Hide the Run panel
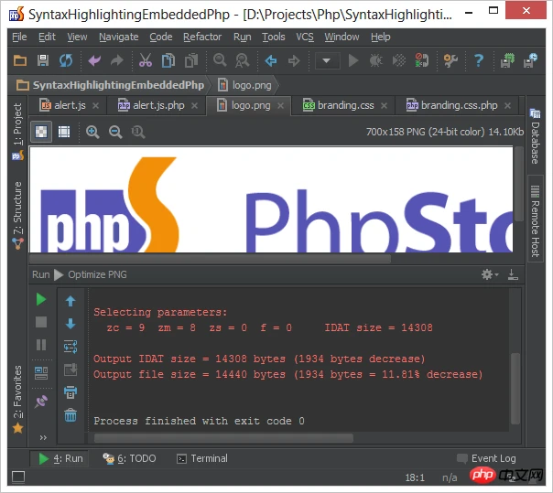Viewport: 553px width, 493px height. click(x=513, y=274)
